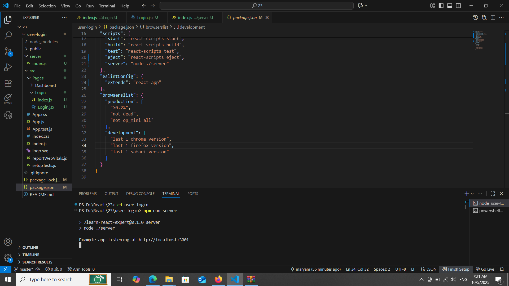Click the command center search field
The image size is (509, 286).
[x=256, y=6]
